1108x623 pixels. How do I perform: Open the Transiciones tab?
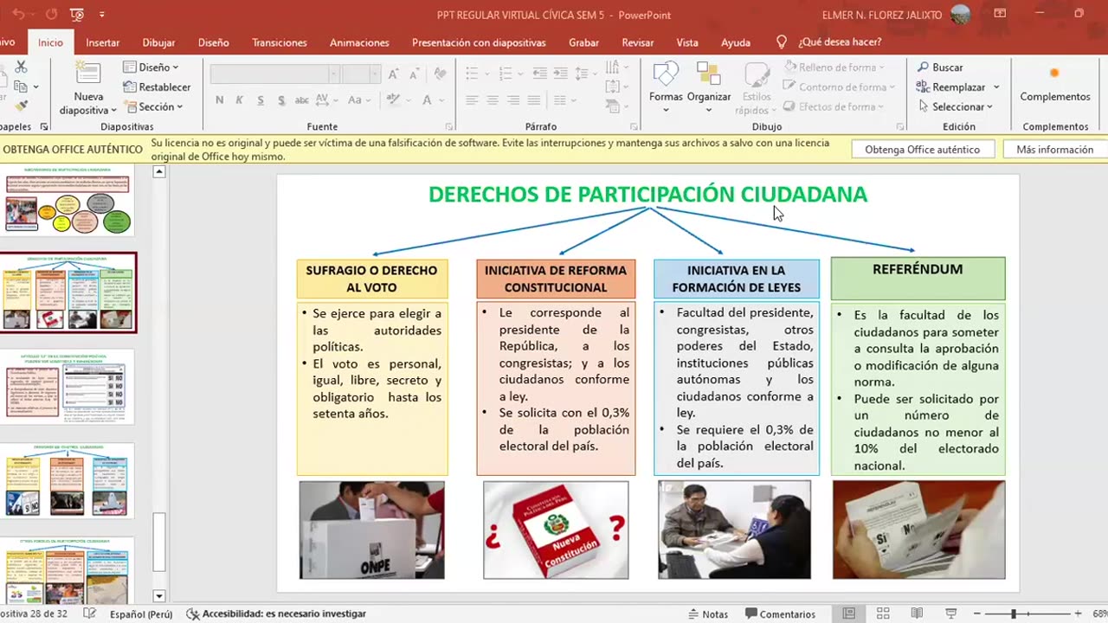(280, 42)
